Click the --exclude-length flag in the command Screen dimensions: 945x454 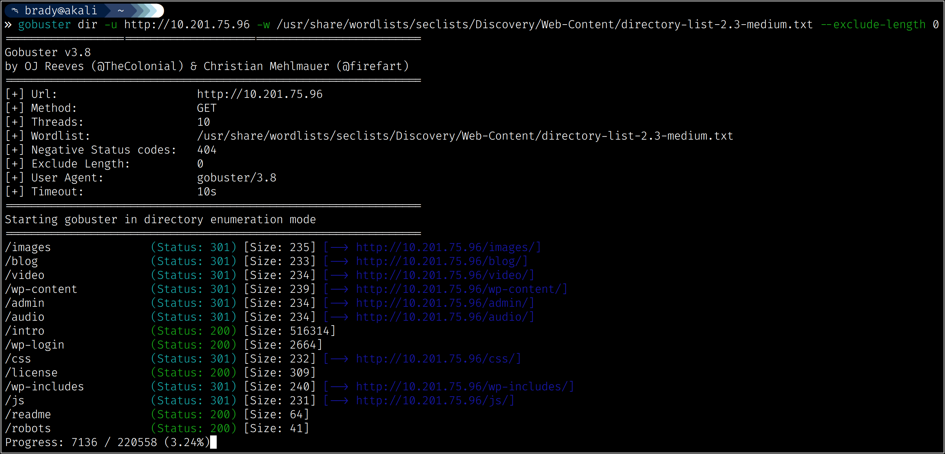point(873,25)
